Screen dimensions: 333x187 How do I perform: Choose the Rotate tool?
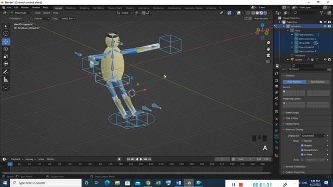coord(6,49)
